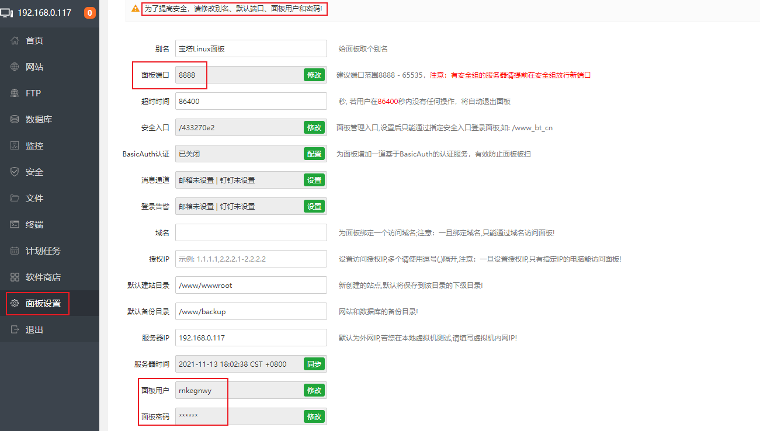760x431 pixels.
Task: Click the globe icon for 网站
Action: (x=15, y=67)
